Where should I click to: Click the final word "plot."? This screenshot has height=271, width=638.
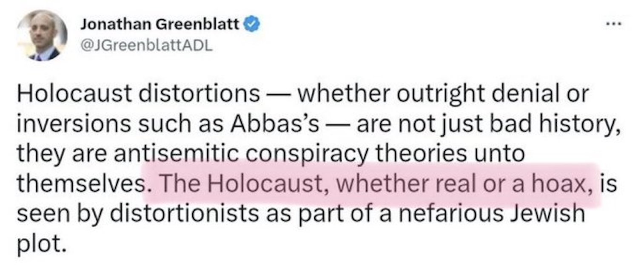coord(42,245)
